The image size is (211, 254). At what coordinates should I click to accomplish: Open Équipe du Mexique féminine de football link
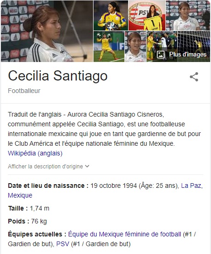coord(124,234)
